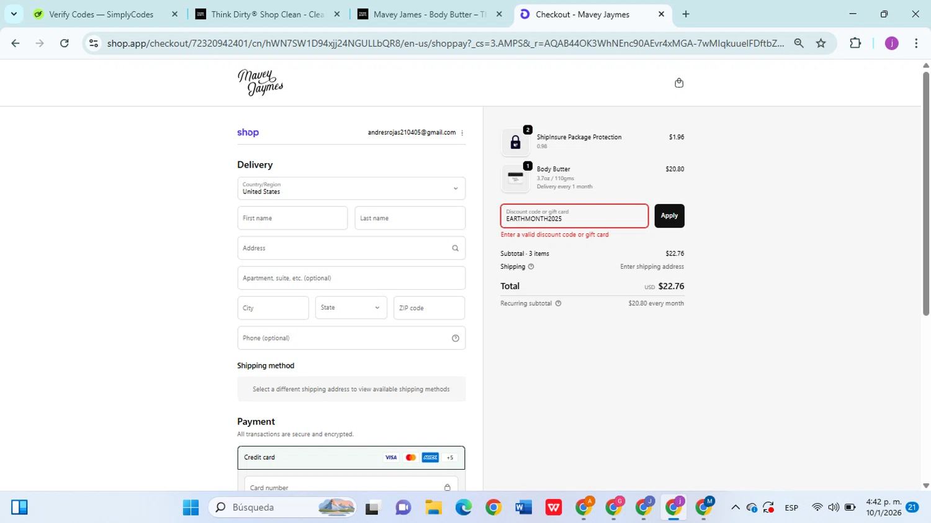Image resolution: width=931 pixels, height=523 pixels.
Task: Show phone number help icon
Action: coord(456,338)
